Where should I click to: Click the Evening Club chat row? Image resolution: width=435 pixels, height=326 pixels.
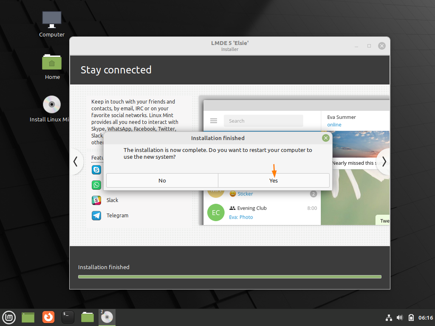click(262, 213)
